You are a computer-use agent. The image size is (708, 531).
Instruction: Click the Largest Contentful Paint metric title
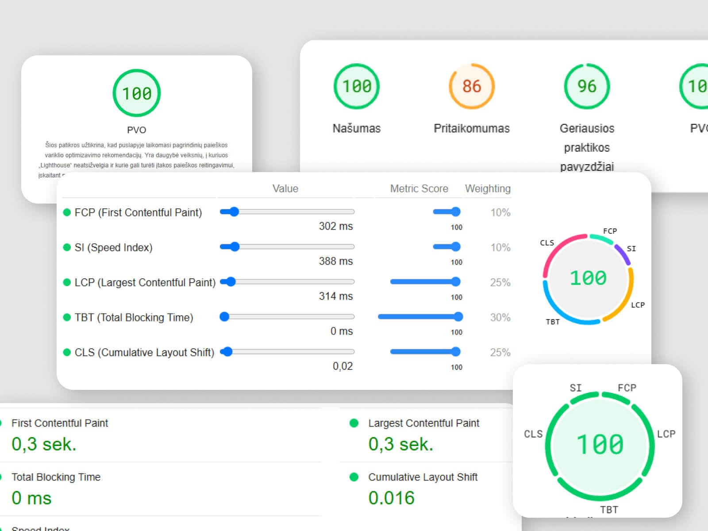tap(423, 423)
